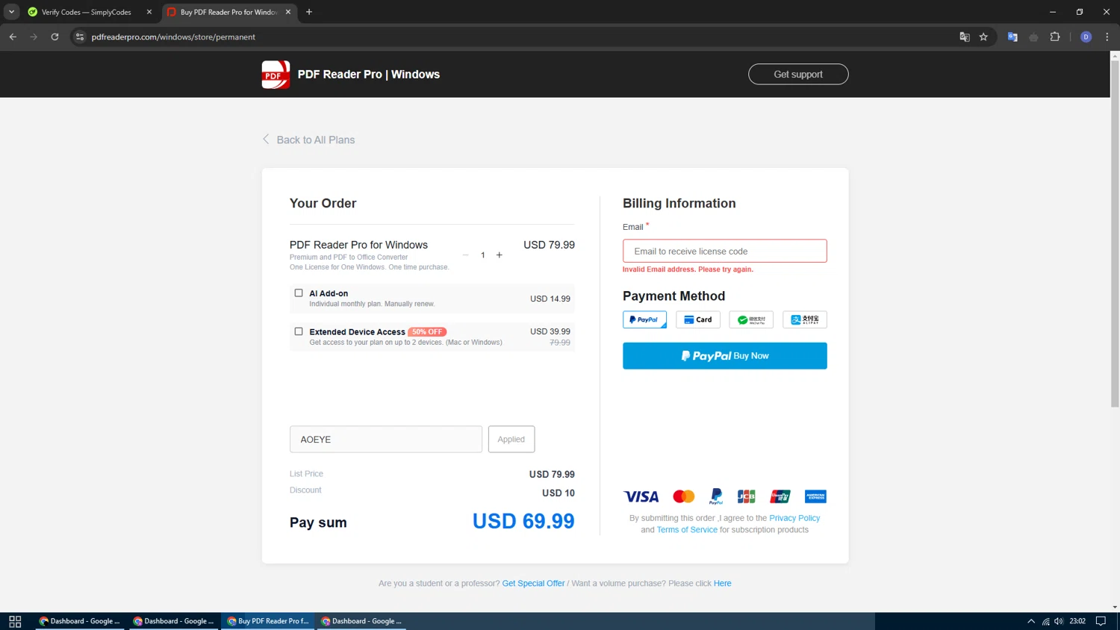Click the coupon code field AOEYE

pos(386,439)
